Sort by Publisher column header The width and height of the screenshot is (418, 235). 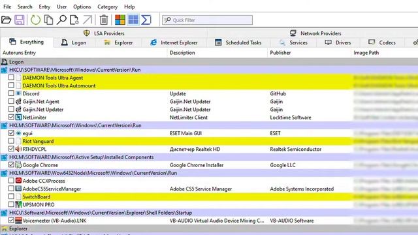pyautogui.click(x=309, y=53)
